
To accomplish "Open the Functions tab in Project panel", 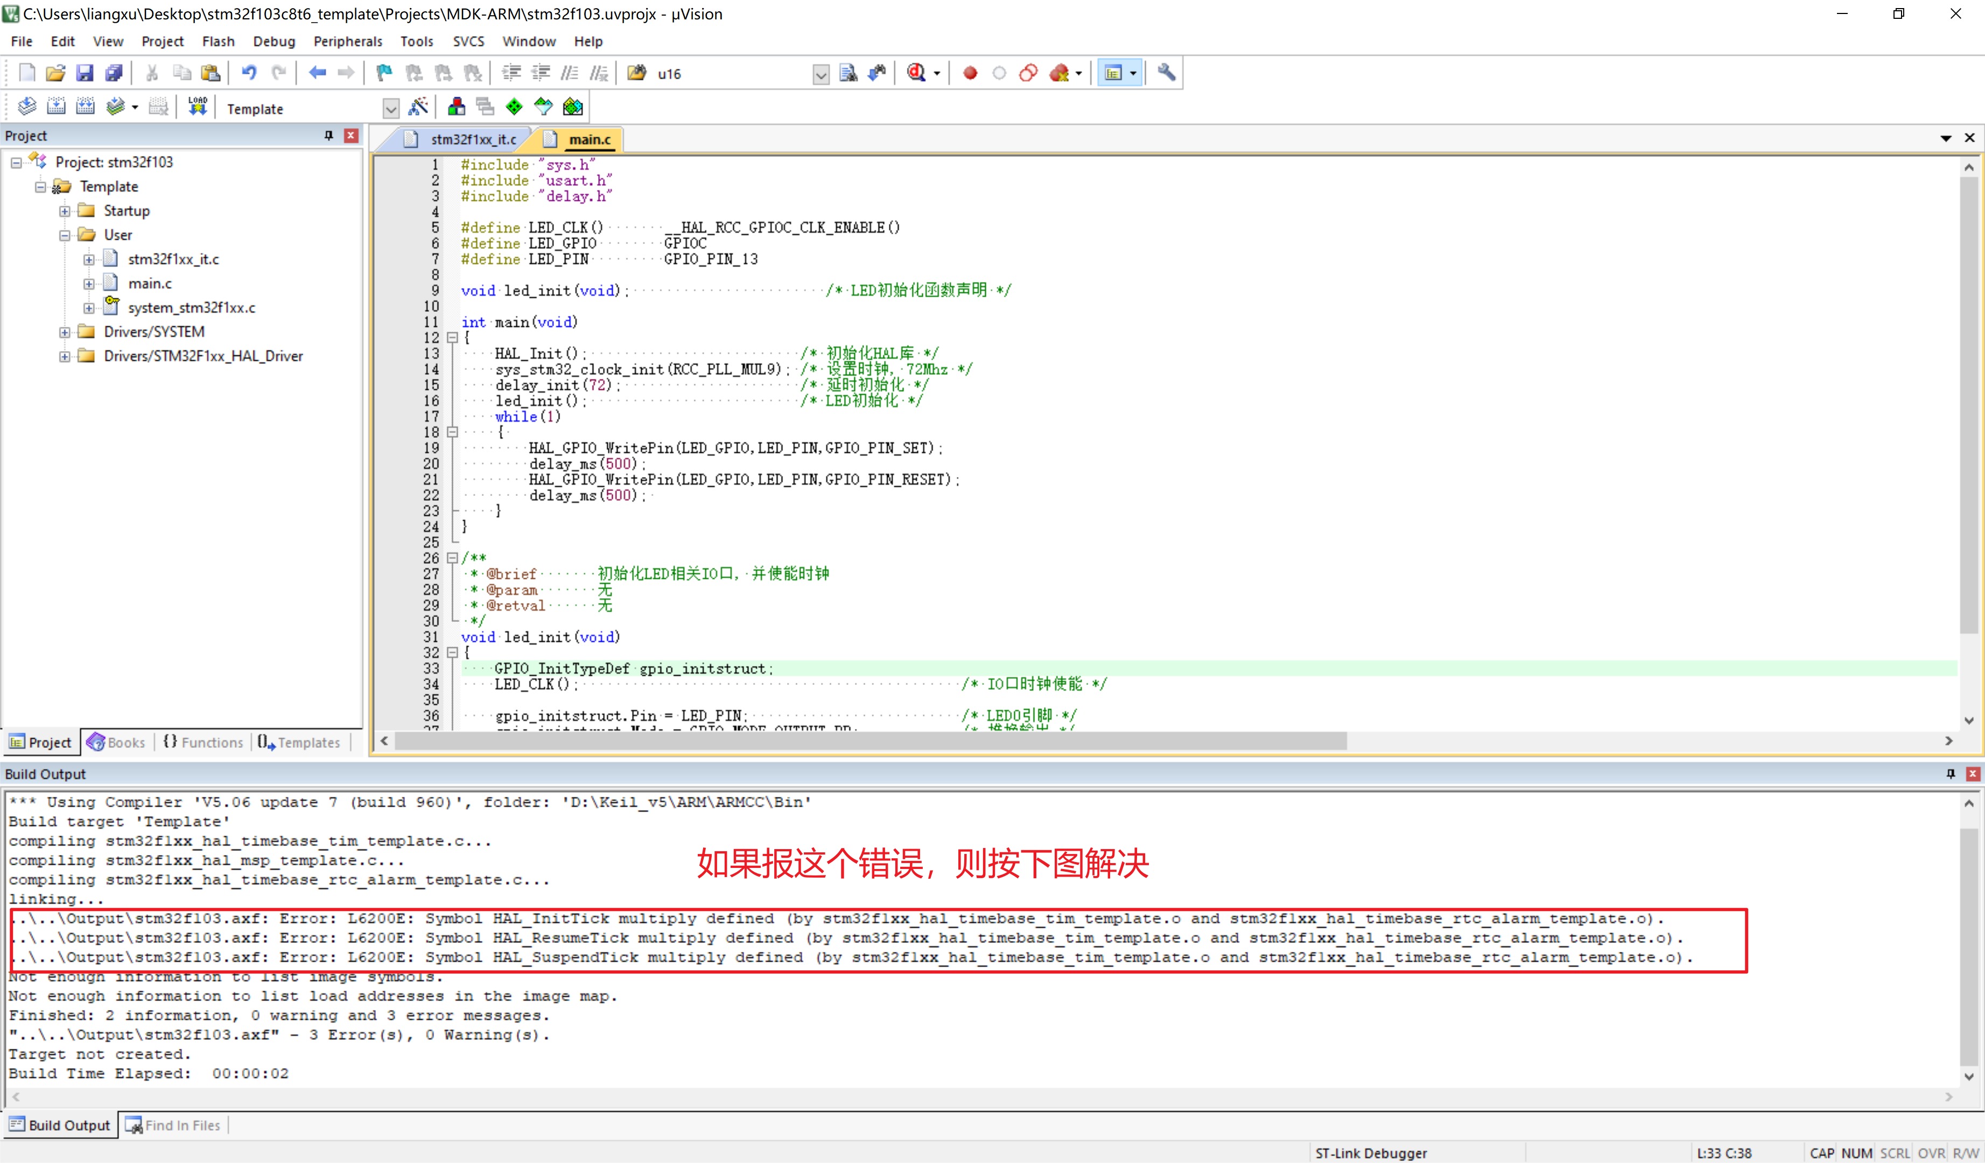I will (203, 742).
